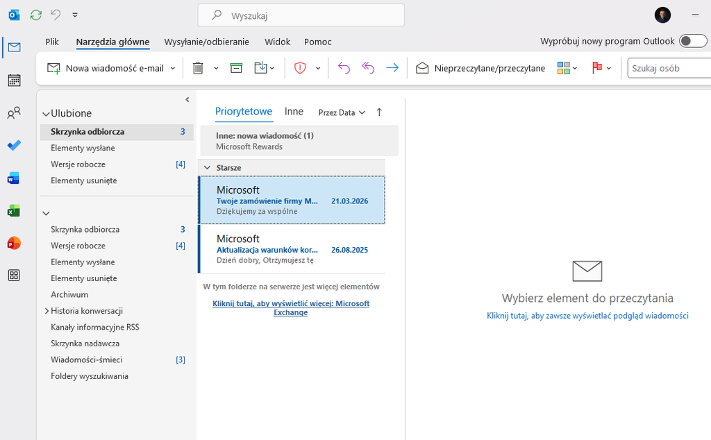This screenshot has width=711, height=440.
Task: Open To Do checkmark app
Action: pos(14,146)
